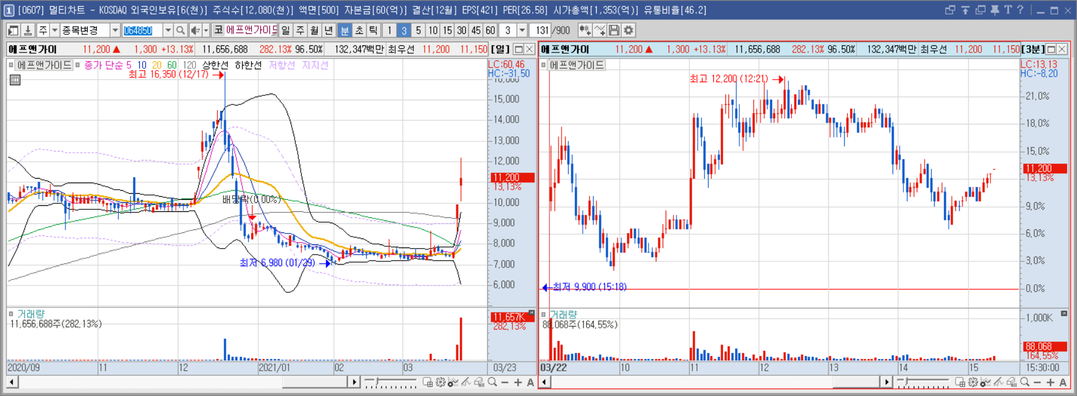Click 거래량 volume label in left chart
Viewport: 1077px width, 396px height.
point(30,314)
